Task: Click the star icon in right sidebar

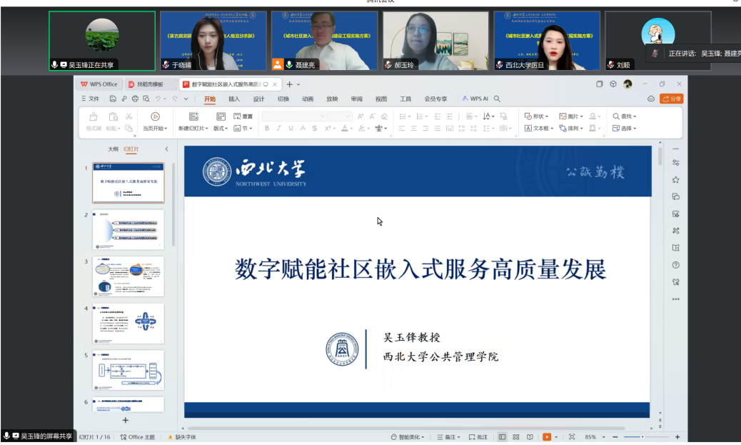Action: pyautogui.click(x=675, y=180)
